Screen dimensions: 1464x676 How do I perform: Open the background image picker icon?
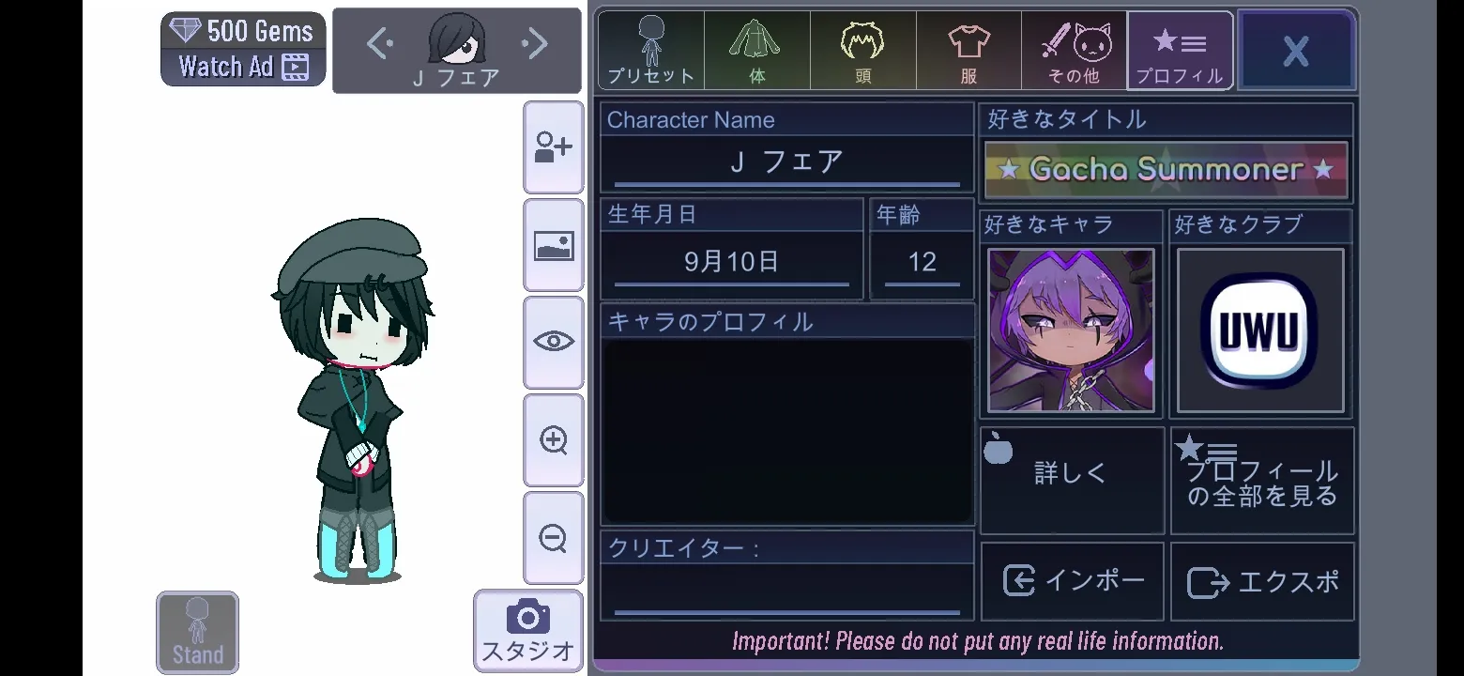tap(553, 246)
